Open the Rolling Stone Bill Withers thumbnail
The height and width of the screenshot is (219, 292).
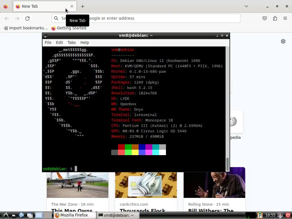[214, 183]
